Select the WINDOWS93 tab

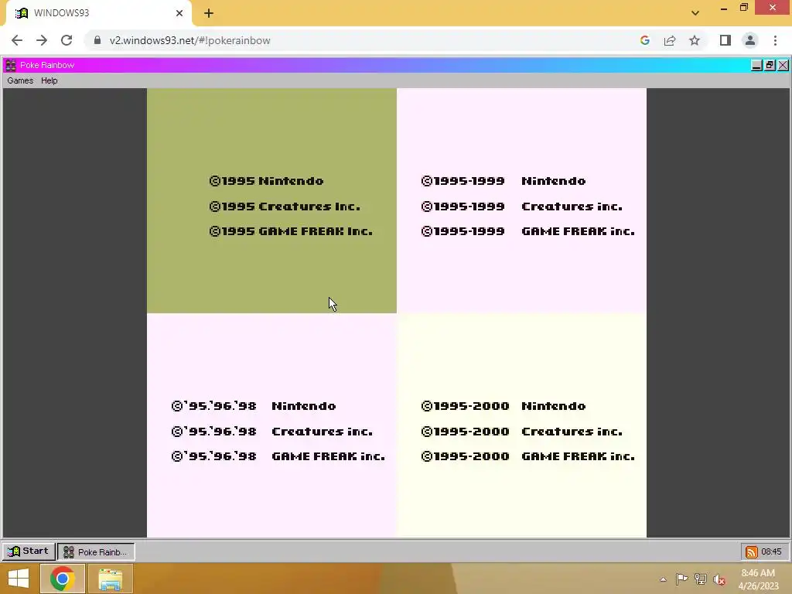(x=98, y=13)
